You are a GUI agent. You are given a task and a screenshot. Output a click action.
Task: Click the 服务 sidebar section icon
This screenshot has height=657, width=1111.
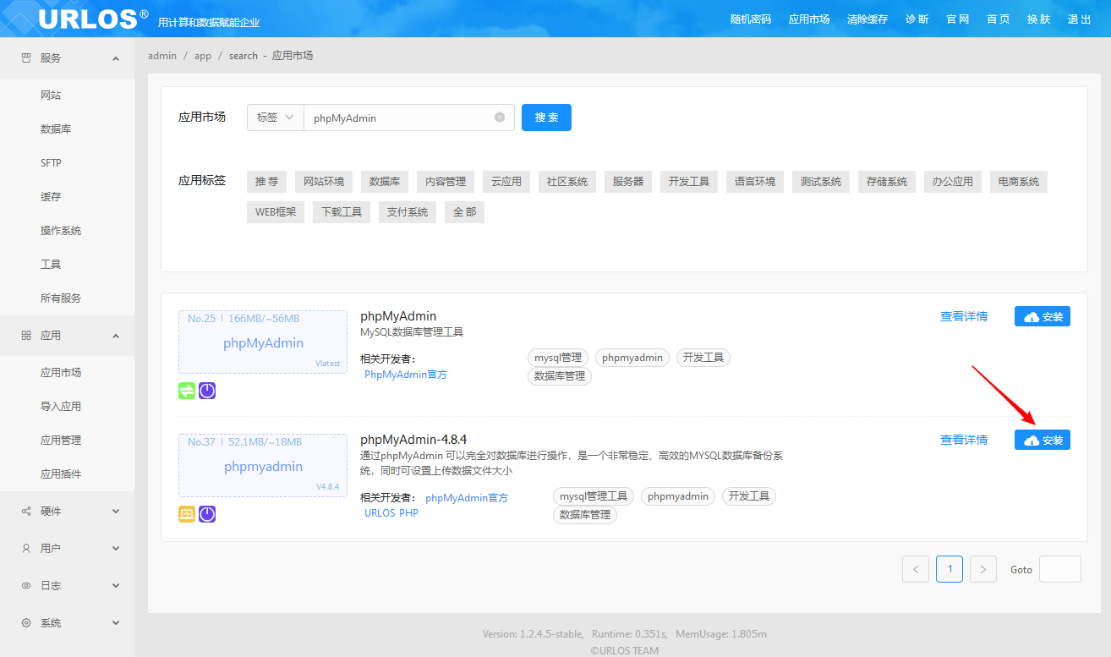click(25, 58)
